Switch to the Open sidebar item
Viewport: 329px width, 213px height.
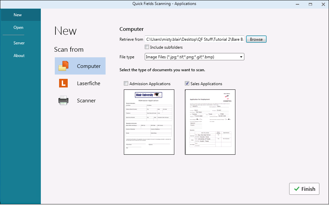[x=18, y=27]
